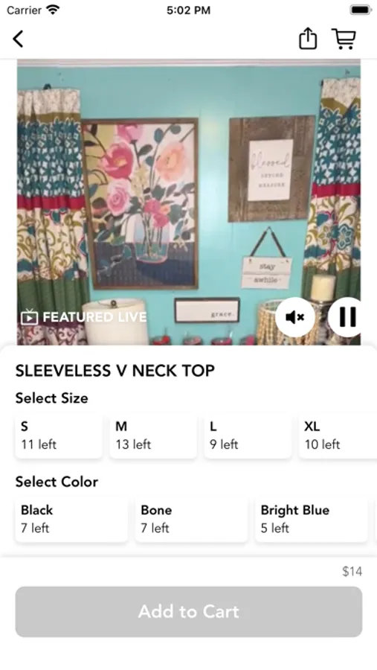377x670 pixels.
Task: Tap the back arrow icon
Action: click(x=18, y=39)
